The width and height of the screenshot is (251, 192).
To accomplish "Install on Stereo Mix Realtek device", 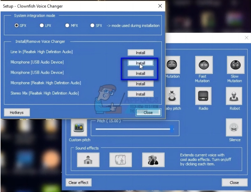I will click(141, 94).
